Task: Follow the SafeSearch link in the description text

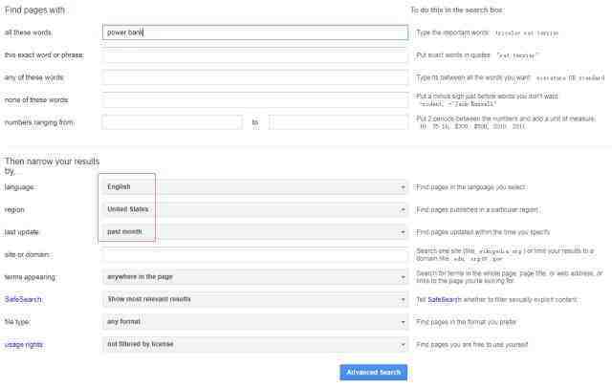Action: [445, 299]
